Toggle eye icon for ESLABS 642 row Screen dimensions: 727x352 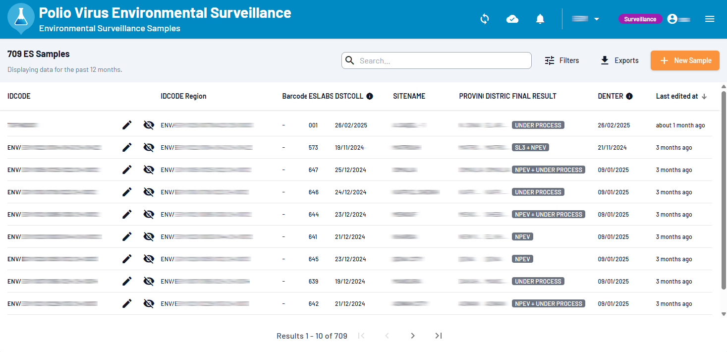(x=149, y=303)
